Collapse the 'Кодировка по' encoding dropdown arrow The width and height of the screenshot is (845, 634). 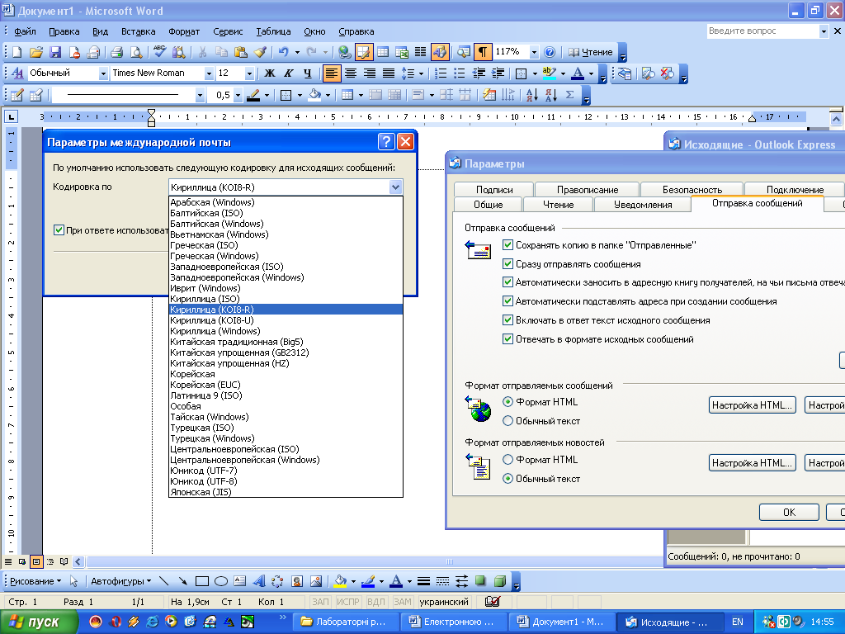(x=395, y=187)
